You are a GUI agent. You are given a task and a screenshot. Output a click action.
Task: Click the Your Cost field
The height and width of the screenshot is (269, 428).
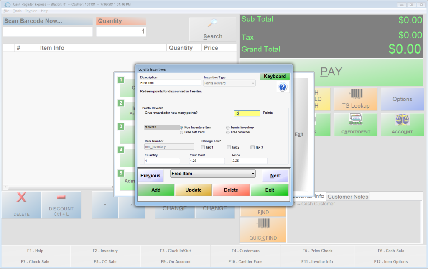click(207, 161)
